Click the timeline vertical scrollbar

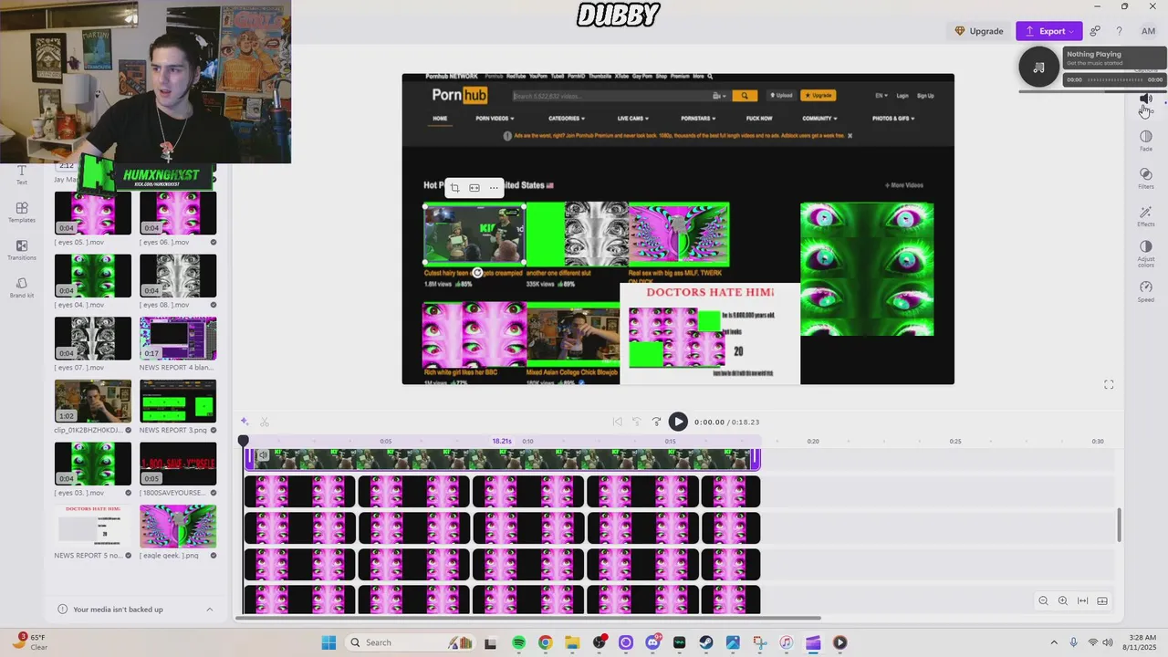point(1120,525)
